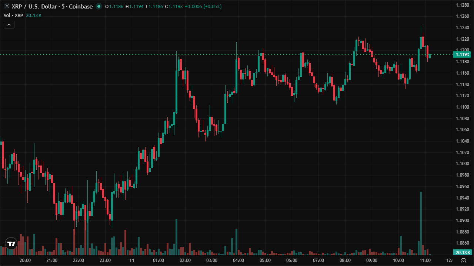Viewport: 474px width, 266px height.
Task: Click the 1.0980 price axis label
Action: pos(463,175)
